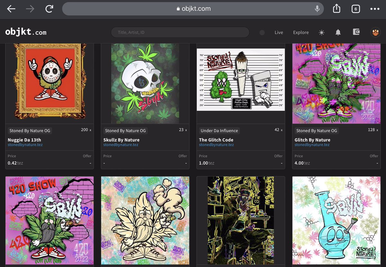Open the Glitch By Nature title link

pyautogui.click(x=312, y=140)
